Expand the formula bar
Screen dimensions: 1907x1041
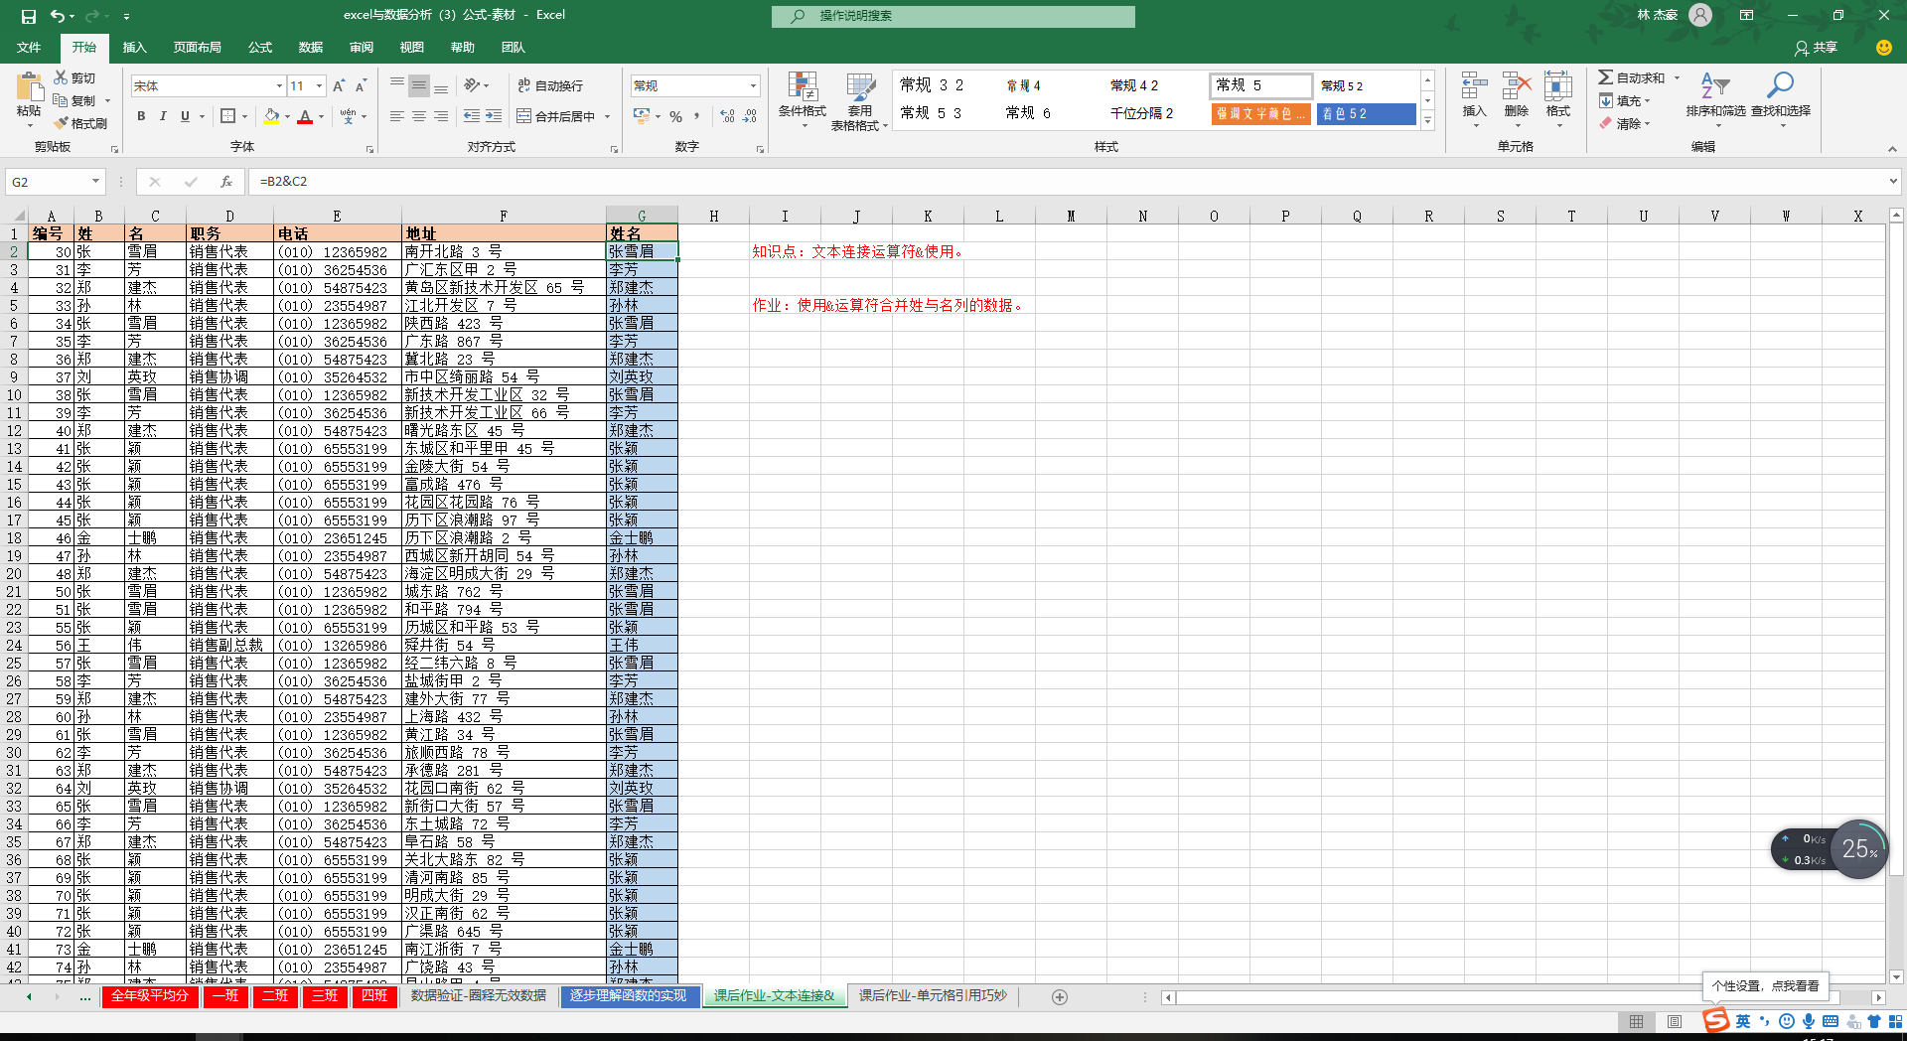[1893, 182]
